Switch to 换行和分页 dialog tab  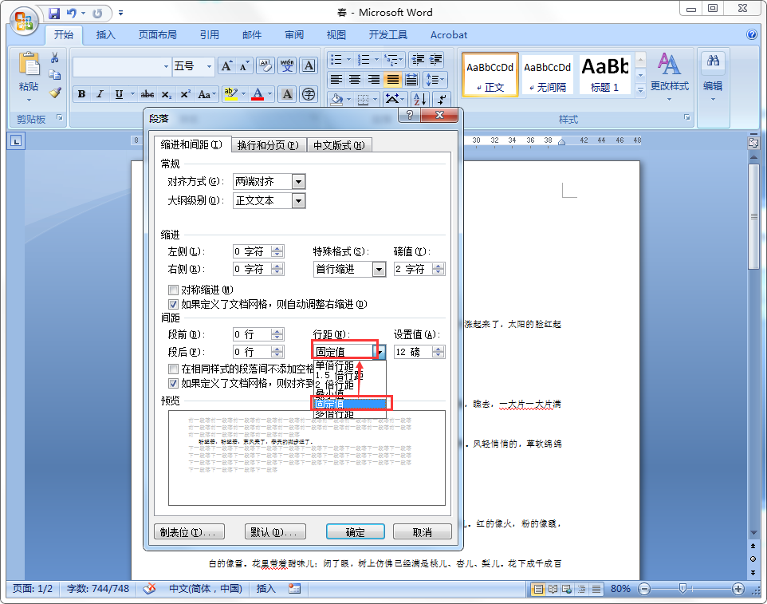(x=268, y=145)
